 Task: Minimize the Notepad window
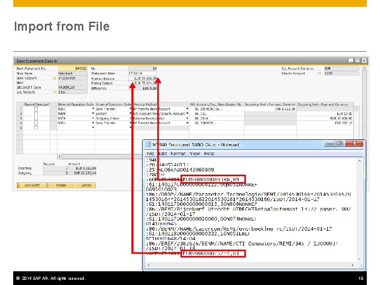click(x=329, y=144)
